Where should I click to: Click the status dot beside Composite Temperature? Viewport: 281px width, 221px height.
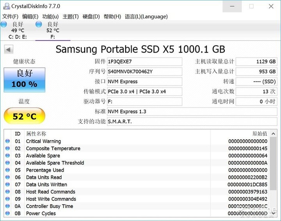(x=7, y=149)
